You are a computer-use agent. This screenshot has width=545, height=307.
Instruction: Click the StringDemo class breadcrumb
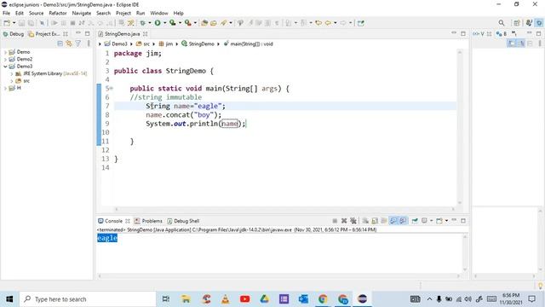coord(198,43)
